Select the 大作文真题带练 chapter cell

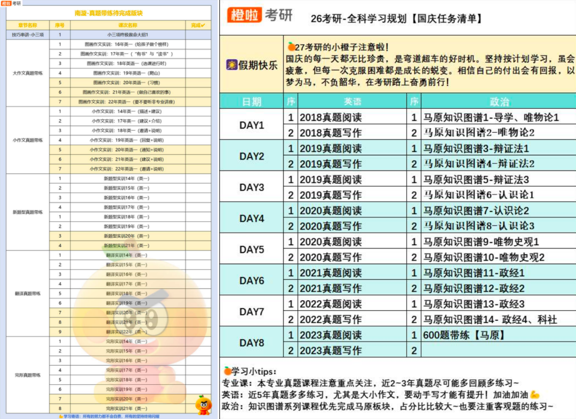[x=28, y=73]
